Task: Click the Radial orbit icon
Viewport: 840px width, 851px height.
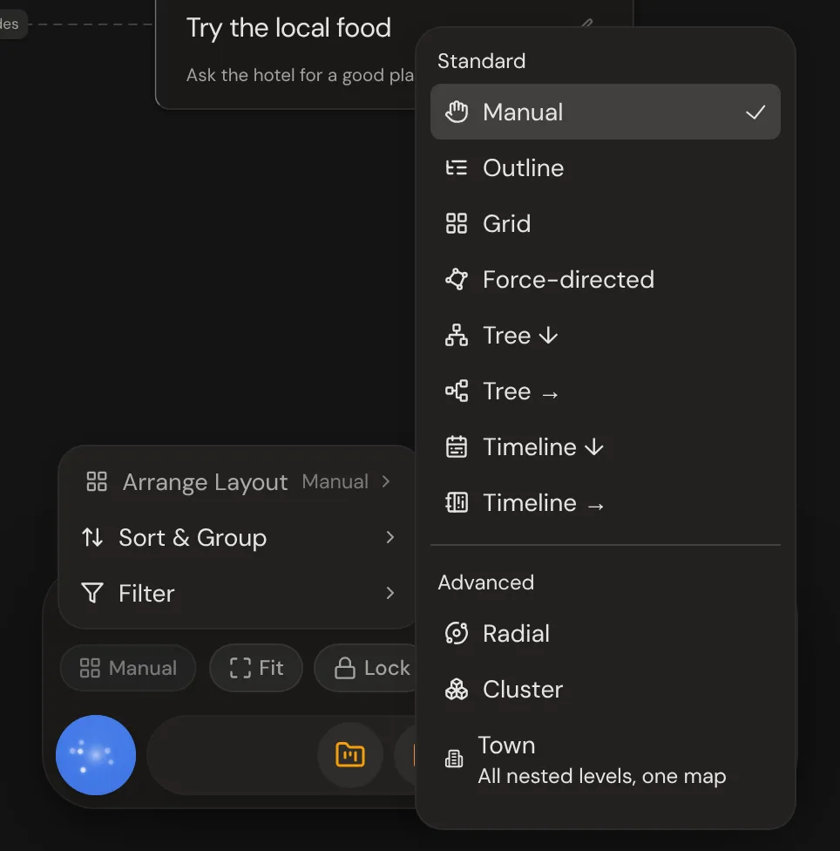Action: point(456,633)
